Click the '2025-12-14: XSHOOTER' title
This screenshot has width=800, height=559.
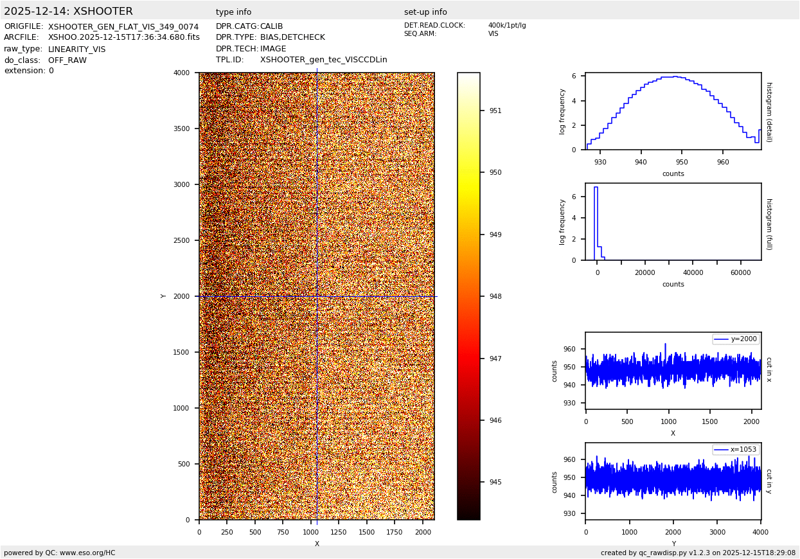[68, 12]
